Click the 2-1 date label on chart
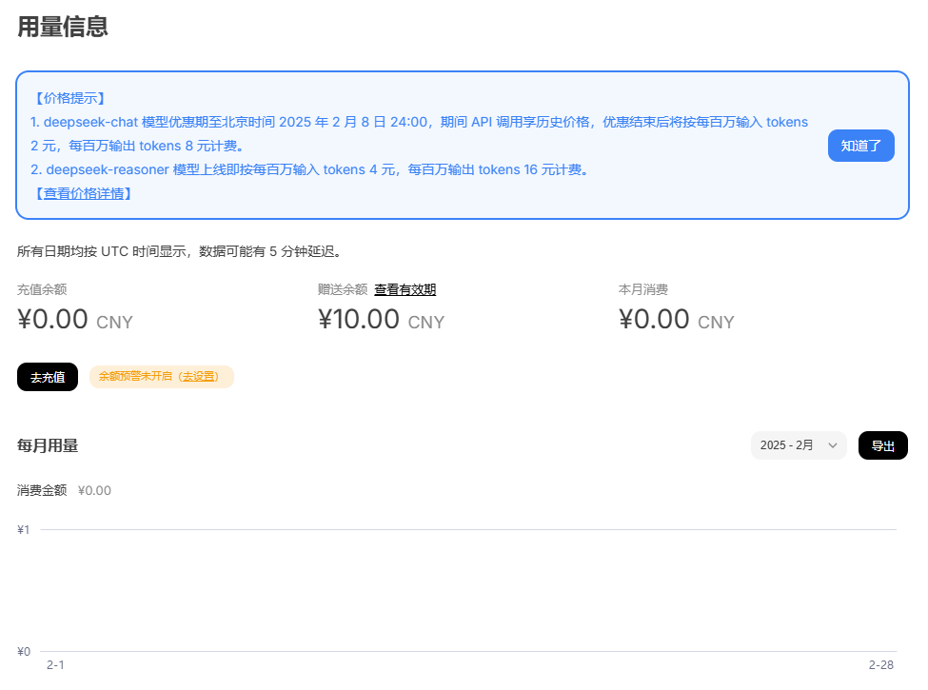928x690 pixels. tap(55, 665)
